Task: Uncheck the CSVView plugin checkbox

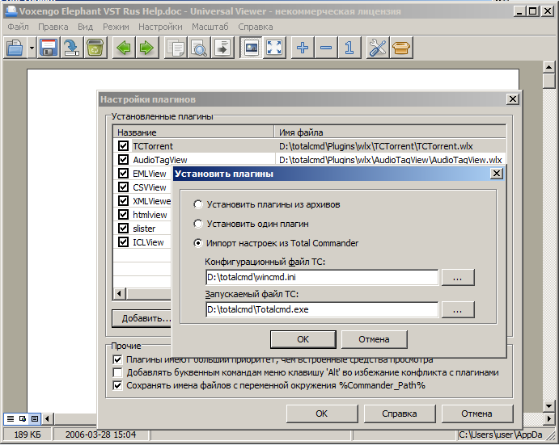Action: (x=123, y=187)
